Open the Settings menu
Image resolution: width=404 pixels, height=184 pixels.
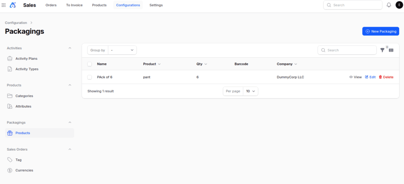pyautogui.click(x=156, y=5)
